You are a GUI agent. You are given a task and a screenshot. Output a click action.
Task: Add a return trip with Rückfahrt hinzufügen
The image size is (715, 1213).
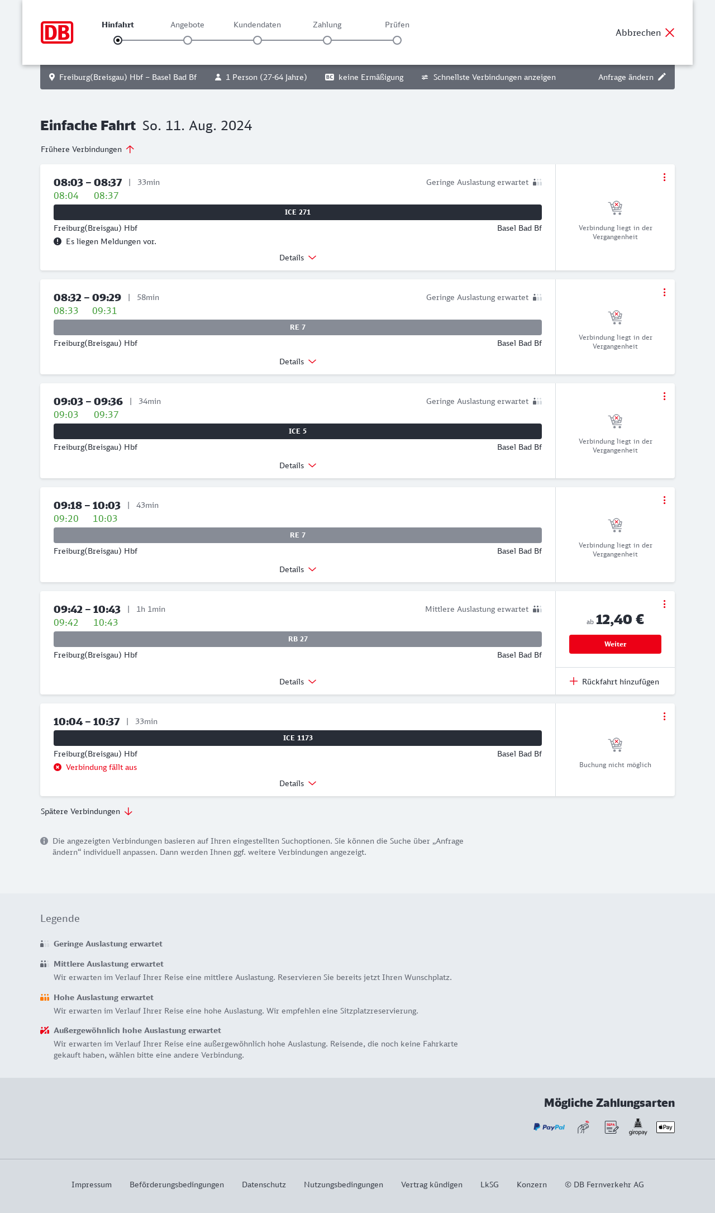tap(614, 682)
